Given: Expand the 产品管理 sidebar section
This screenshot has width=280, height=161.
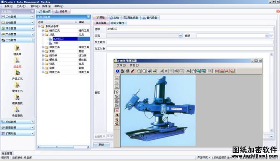Looking at the screenshot, I should [32, 34].
